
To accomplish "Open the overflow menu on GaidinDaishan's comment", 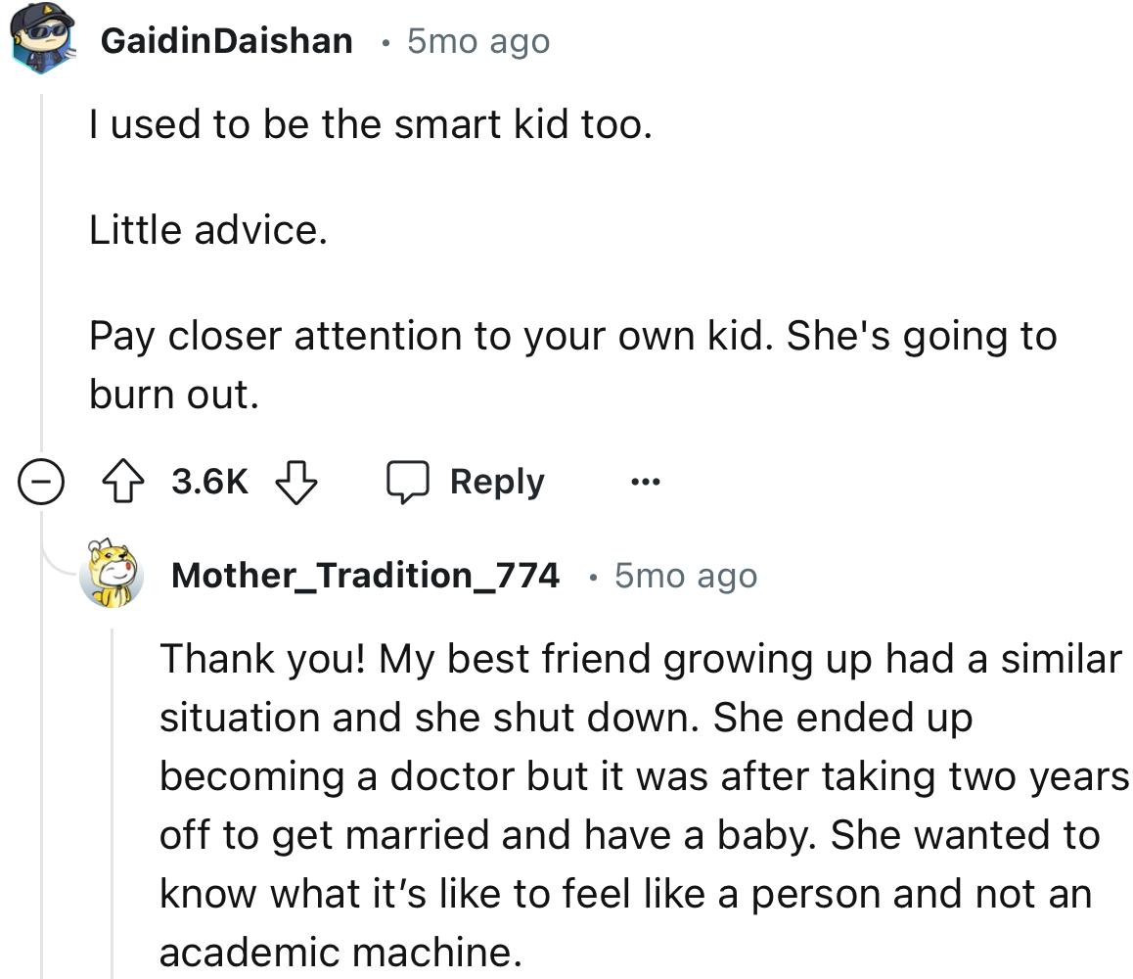I will (x=645, y=481).
